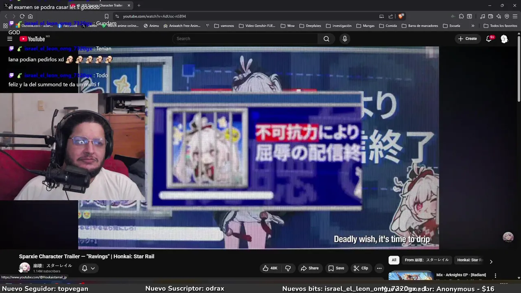Screen dimensions: 521x293
Task: Select the All filter chip
Action: [x=394, y=260]
